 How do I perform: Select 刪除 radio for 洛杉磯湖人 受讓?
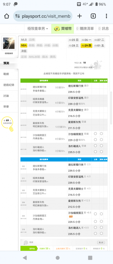click(x=101, y=146)
